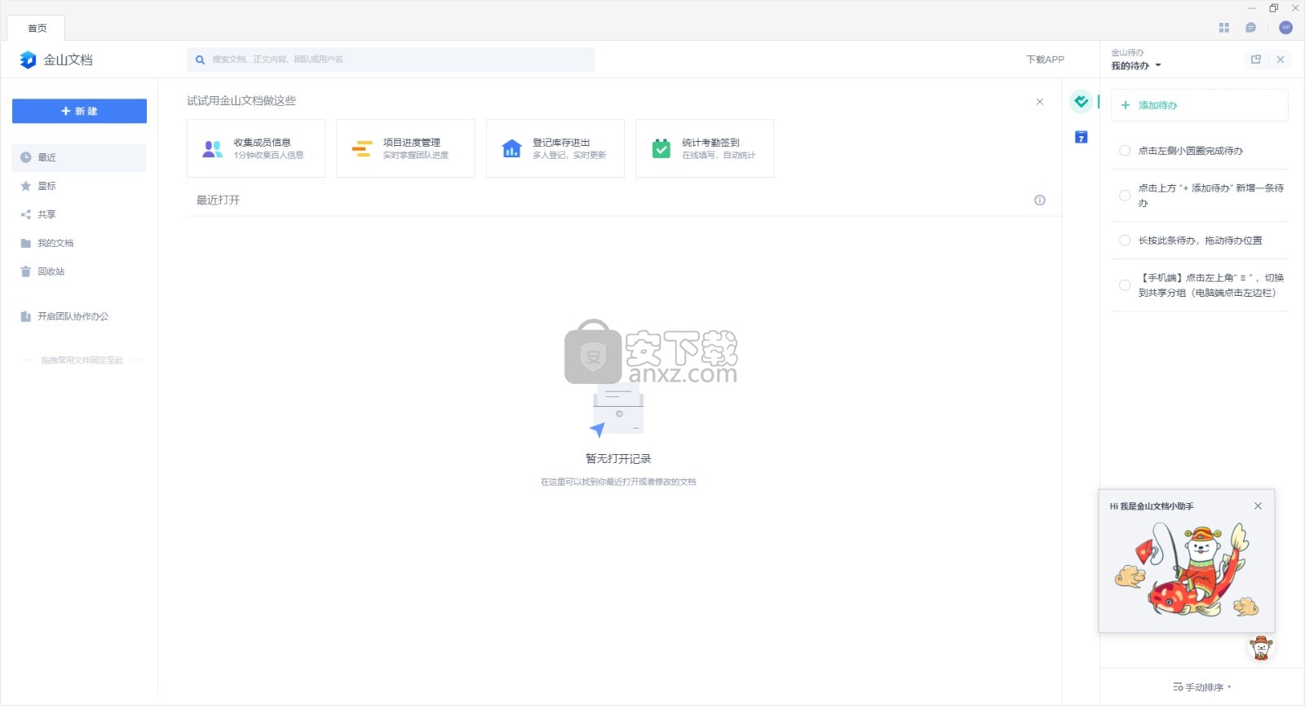Click the 项目进度管理 bars icon

(x=362, y=148)
